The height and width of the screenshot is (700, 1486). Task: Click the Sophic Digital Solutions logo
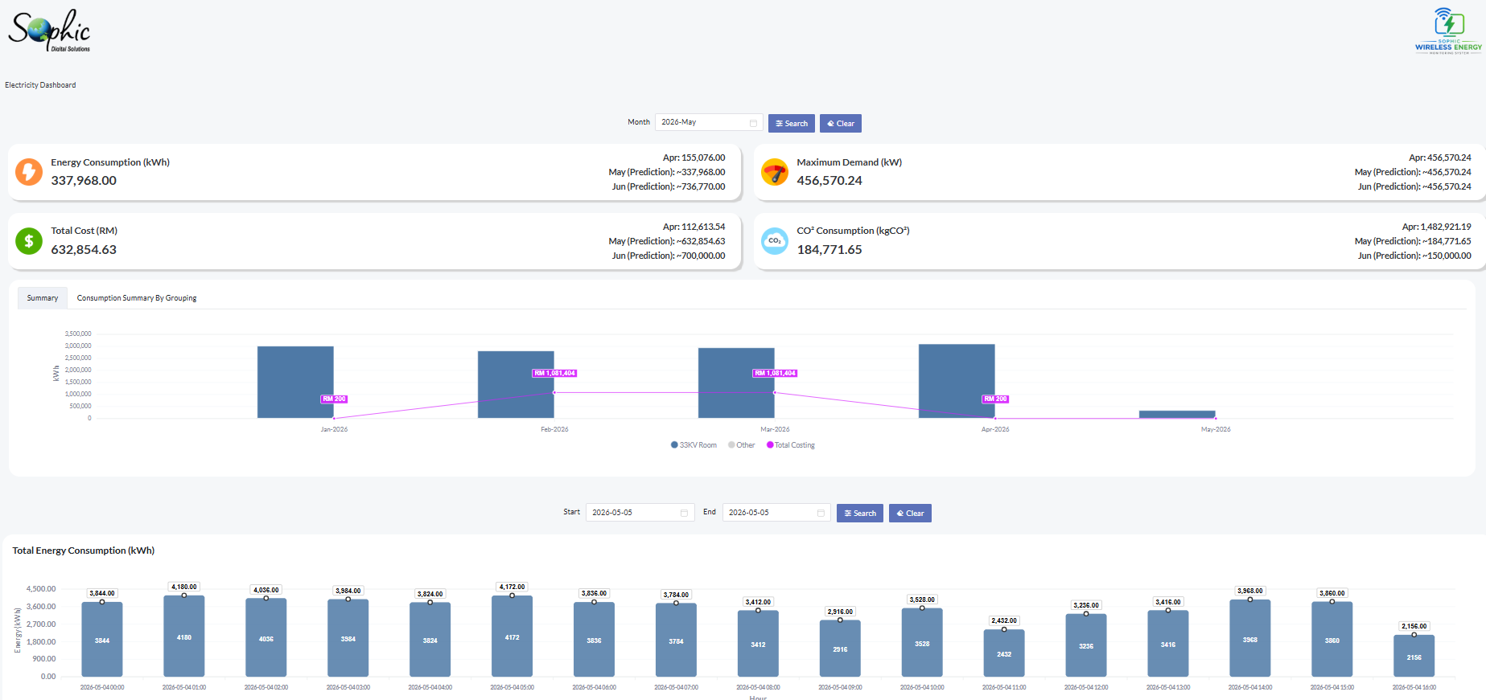tap(49, 31)
